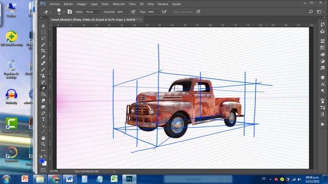Open the Layers panel icon
This screenshot has width=328, height=184.
point(322,78)
